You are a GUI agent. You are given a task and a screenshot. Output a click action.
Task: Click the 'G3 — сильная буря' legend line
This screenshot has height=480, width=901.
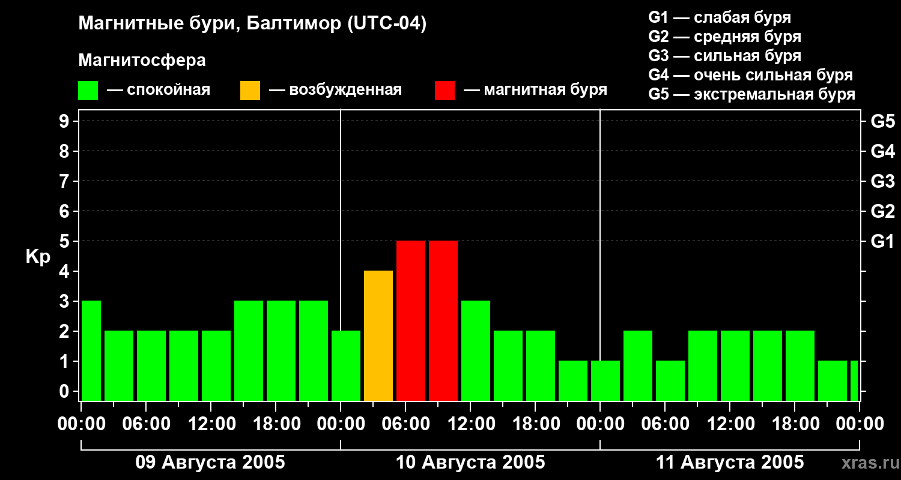coord(724,56)
